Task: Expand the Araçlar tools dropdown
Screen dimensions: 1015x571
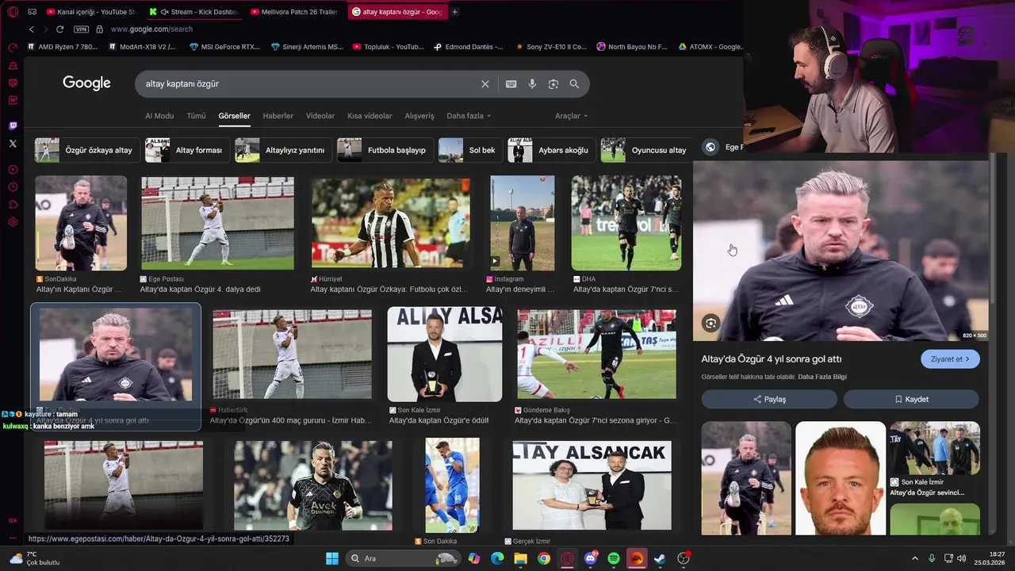Action: click(x=571, y=116)
